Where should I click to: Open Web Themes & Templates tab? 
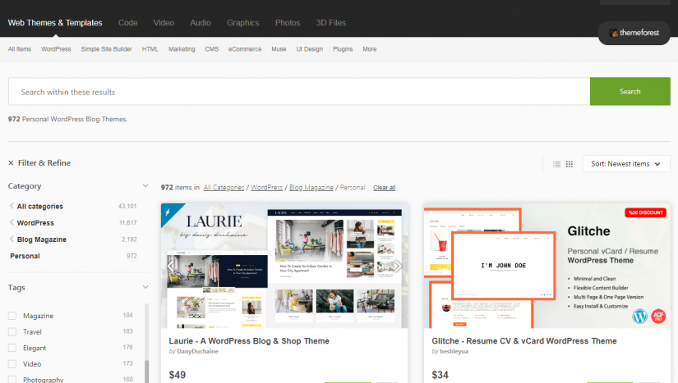point(55,23)
